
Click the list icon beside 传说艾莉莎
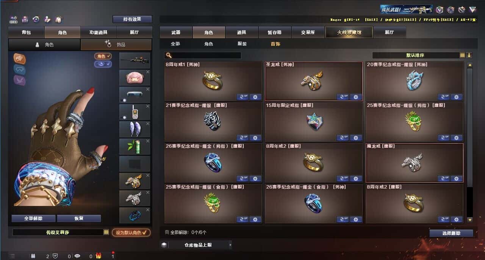106,232
